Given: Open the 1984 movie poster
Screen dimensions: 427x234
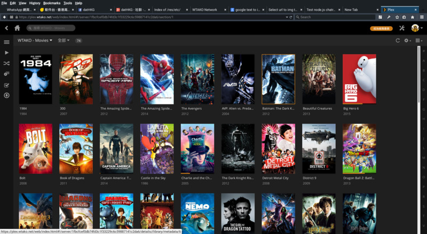Looking at the screenshot, I should 35,79.
